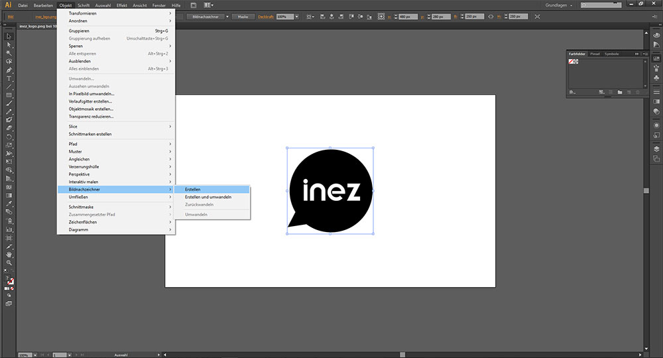663x358 pixels.
Task: Switch to the Pinsel tab
Action: click(595, 54)
